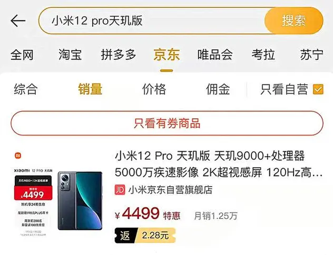Select the 拼多多 platform tab

119,55
